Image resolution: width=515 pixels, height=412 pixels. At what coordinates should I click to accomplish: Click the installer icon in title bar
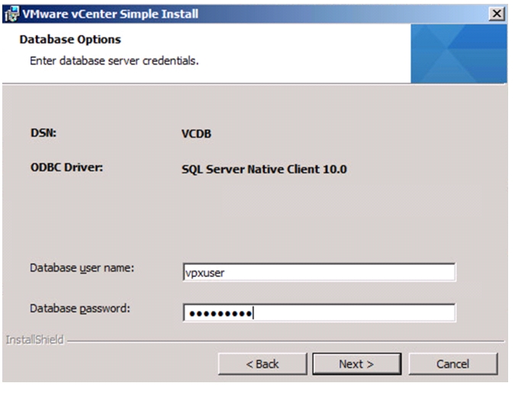pyautogui.click(x=11, y=14)
